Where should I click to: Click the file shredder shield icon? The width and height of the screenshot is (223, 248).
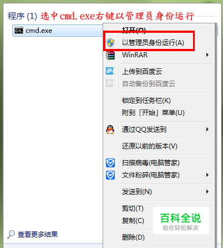tap(110, 175)
